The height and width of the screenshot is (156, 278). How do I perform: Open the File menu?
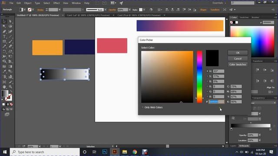click(x=11, y=3)
